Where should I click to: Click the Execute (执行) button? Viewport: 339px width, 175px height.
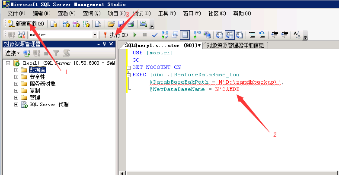(116, 35)
